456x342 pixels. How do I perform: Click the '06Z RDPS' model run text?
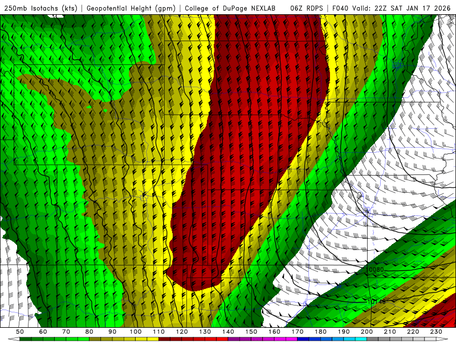[306, 8]
